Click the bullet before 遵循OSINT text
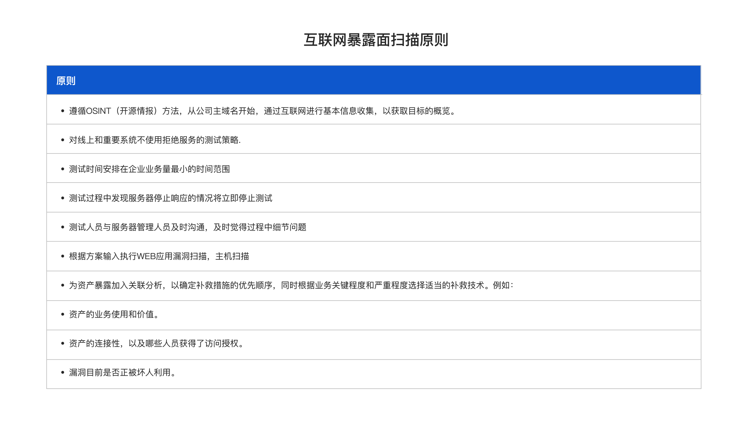 click(x=63, y=111)
